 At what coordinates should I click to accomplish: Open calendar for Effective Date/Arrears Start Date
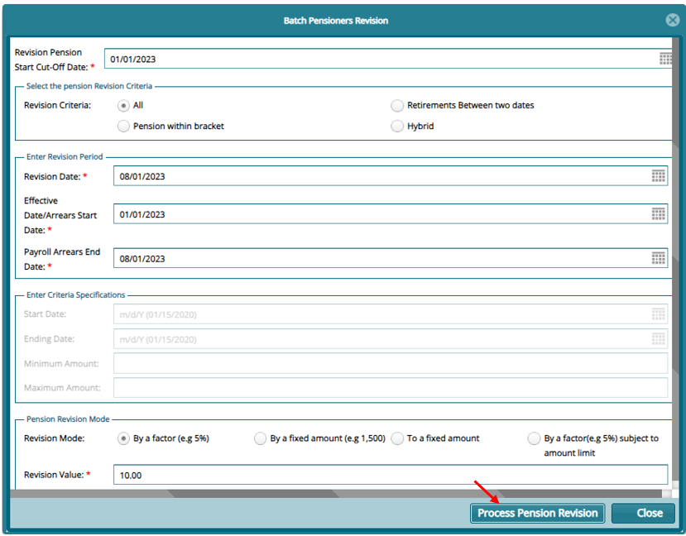click(659, 214)
